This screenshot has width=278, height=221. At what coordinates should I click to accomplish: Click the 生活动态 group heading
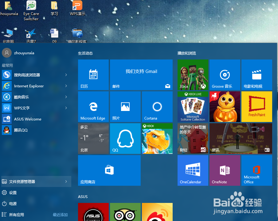pos(85,53)
